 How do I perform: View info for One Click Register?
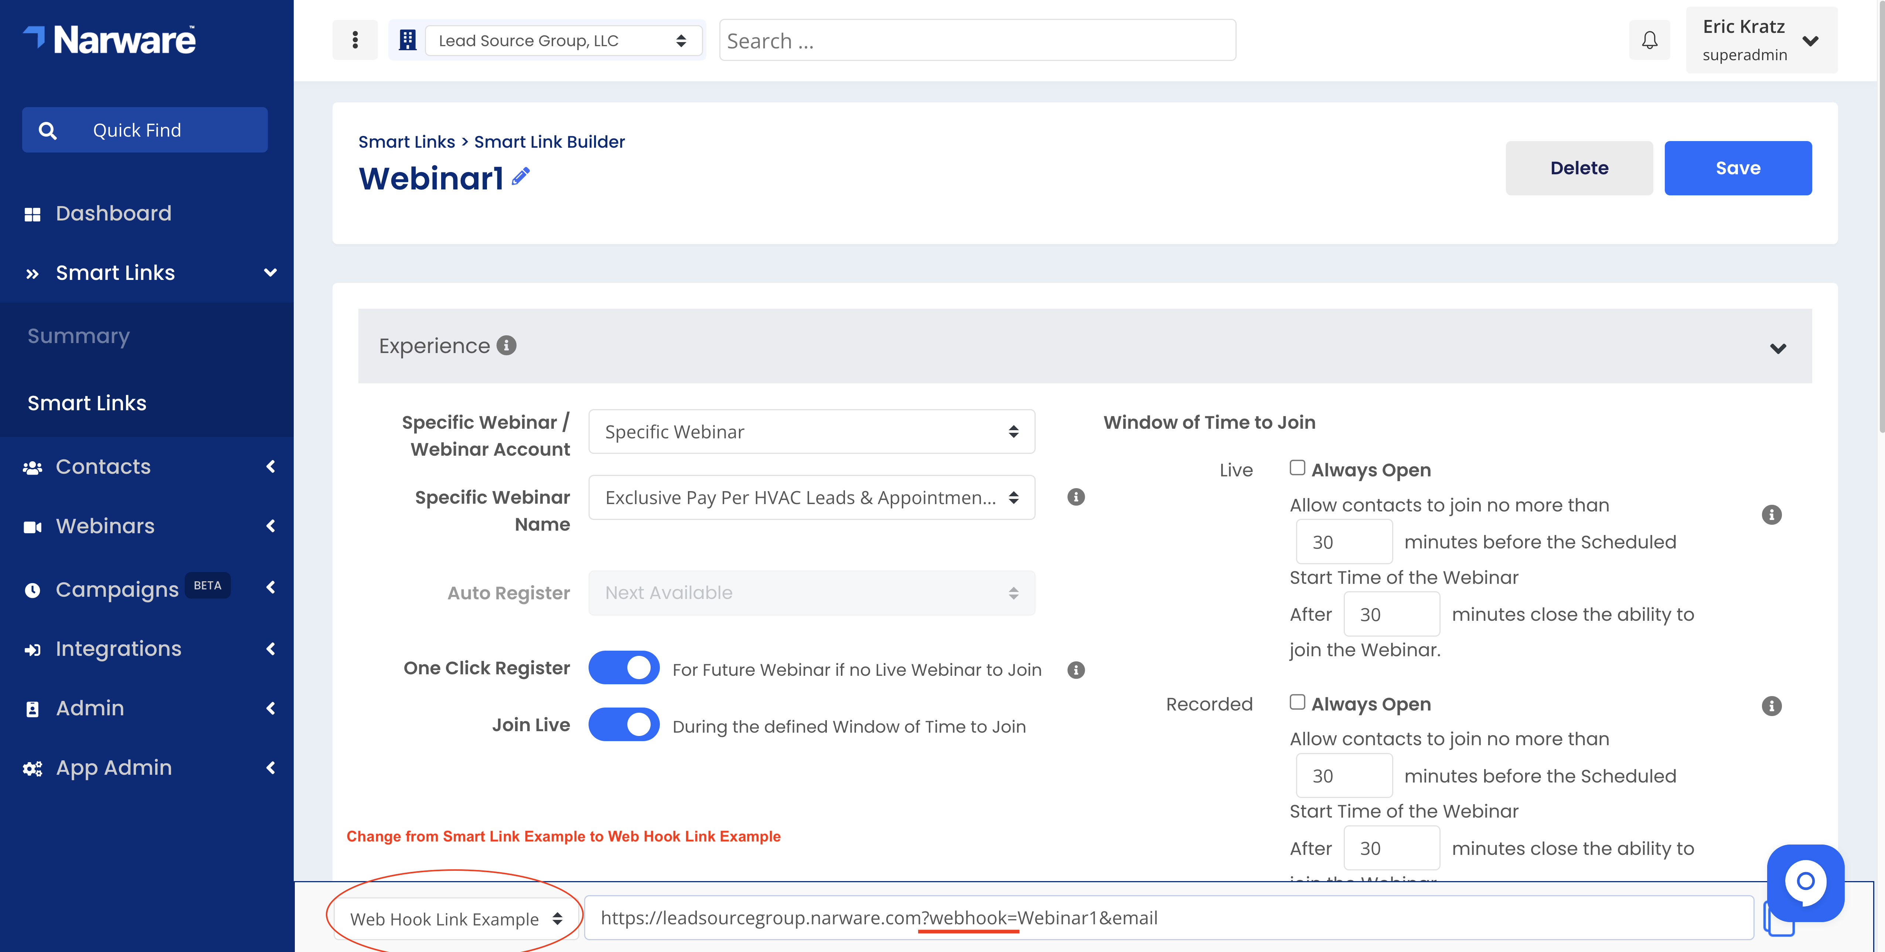1076,670
